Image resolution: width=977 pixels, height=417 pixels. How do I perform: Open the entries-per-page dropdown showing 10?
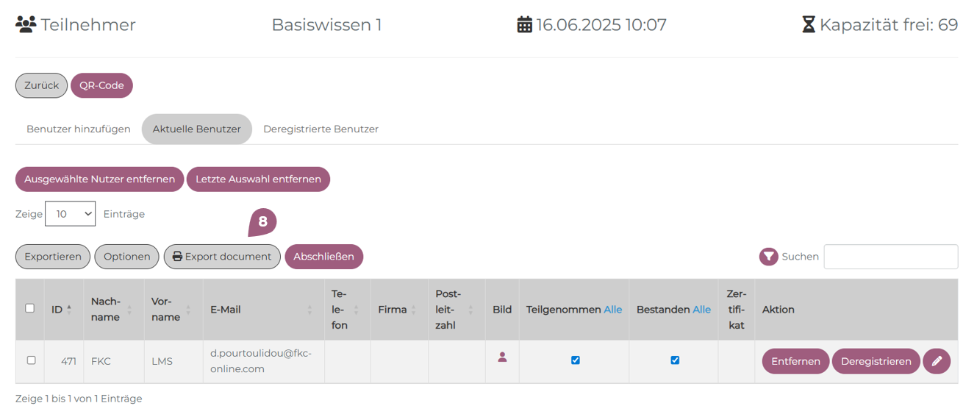coord(71,214)
